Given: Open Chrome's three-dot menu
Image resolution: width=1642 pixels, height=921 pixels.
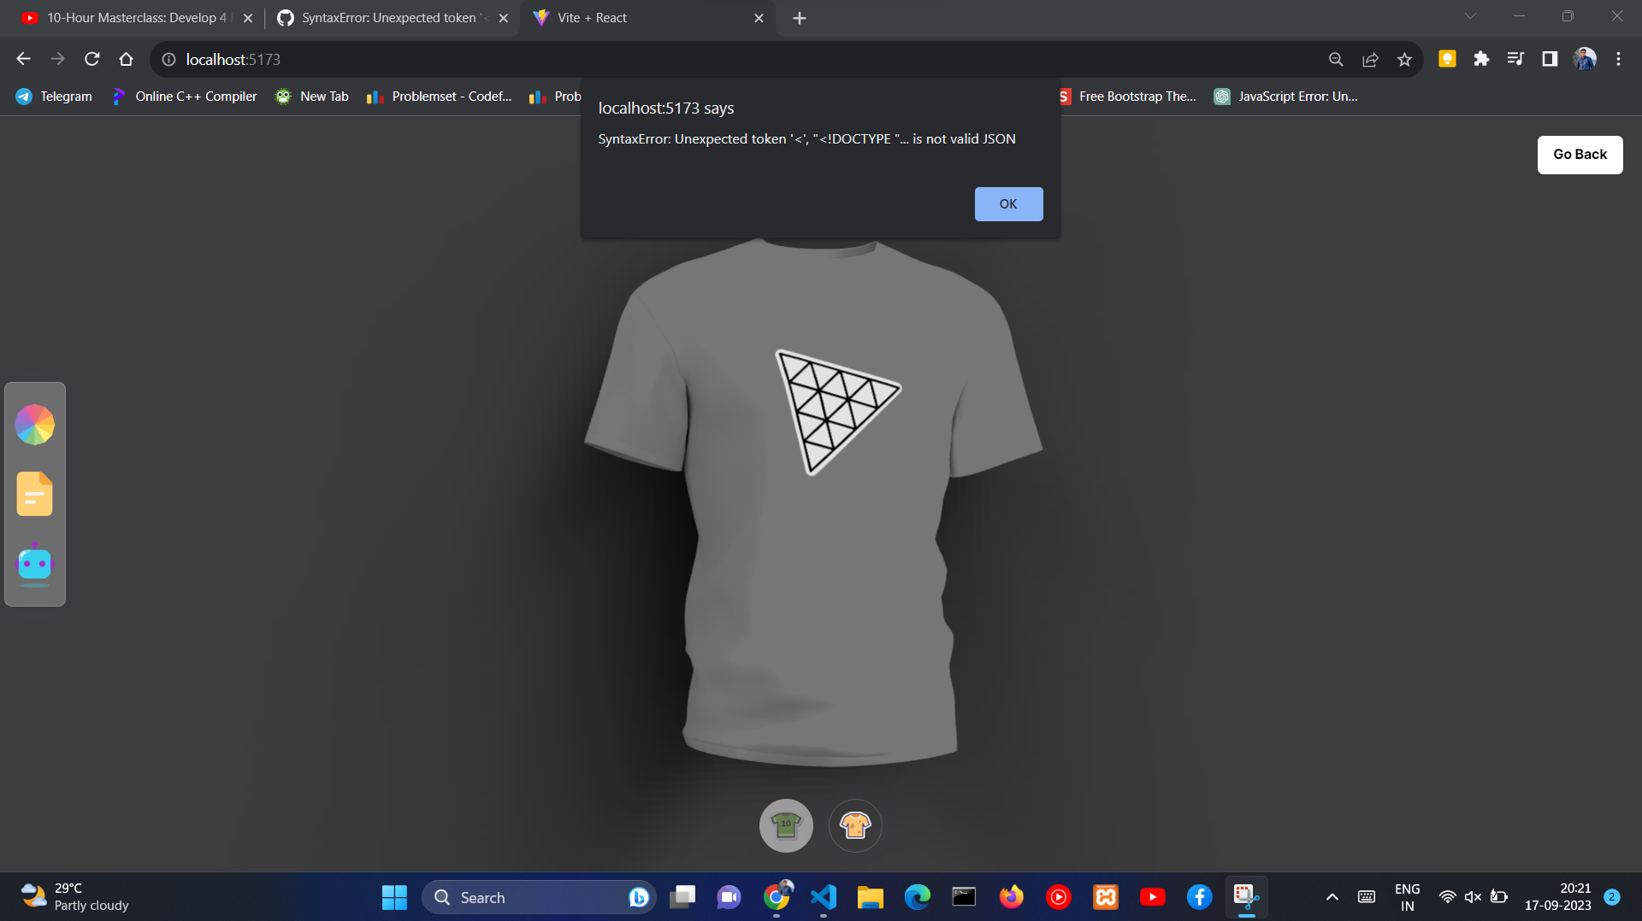Looking at the screenshot, I should (x=1618, y=60).
